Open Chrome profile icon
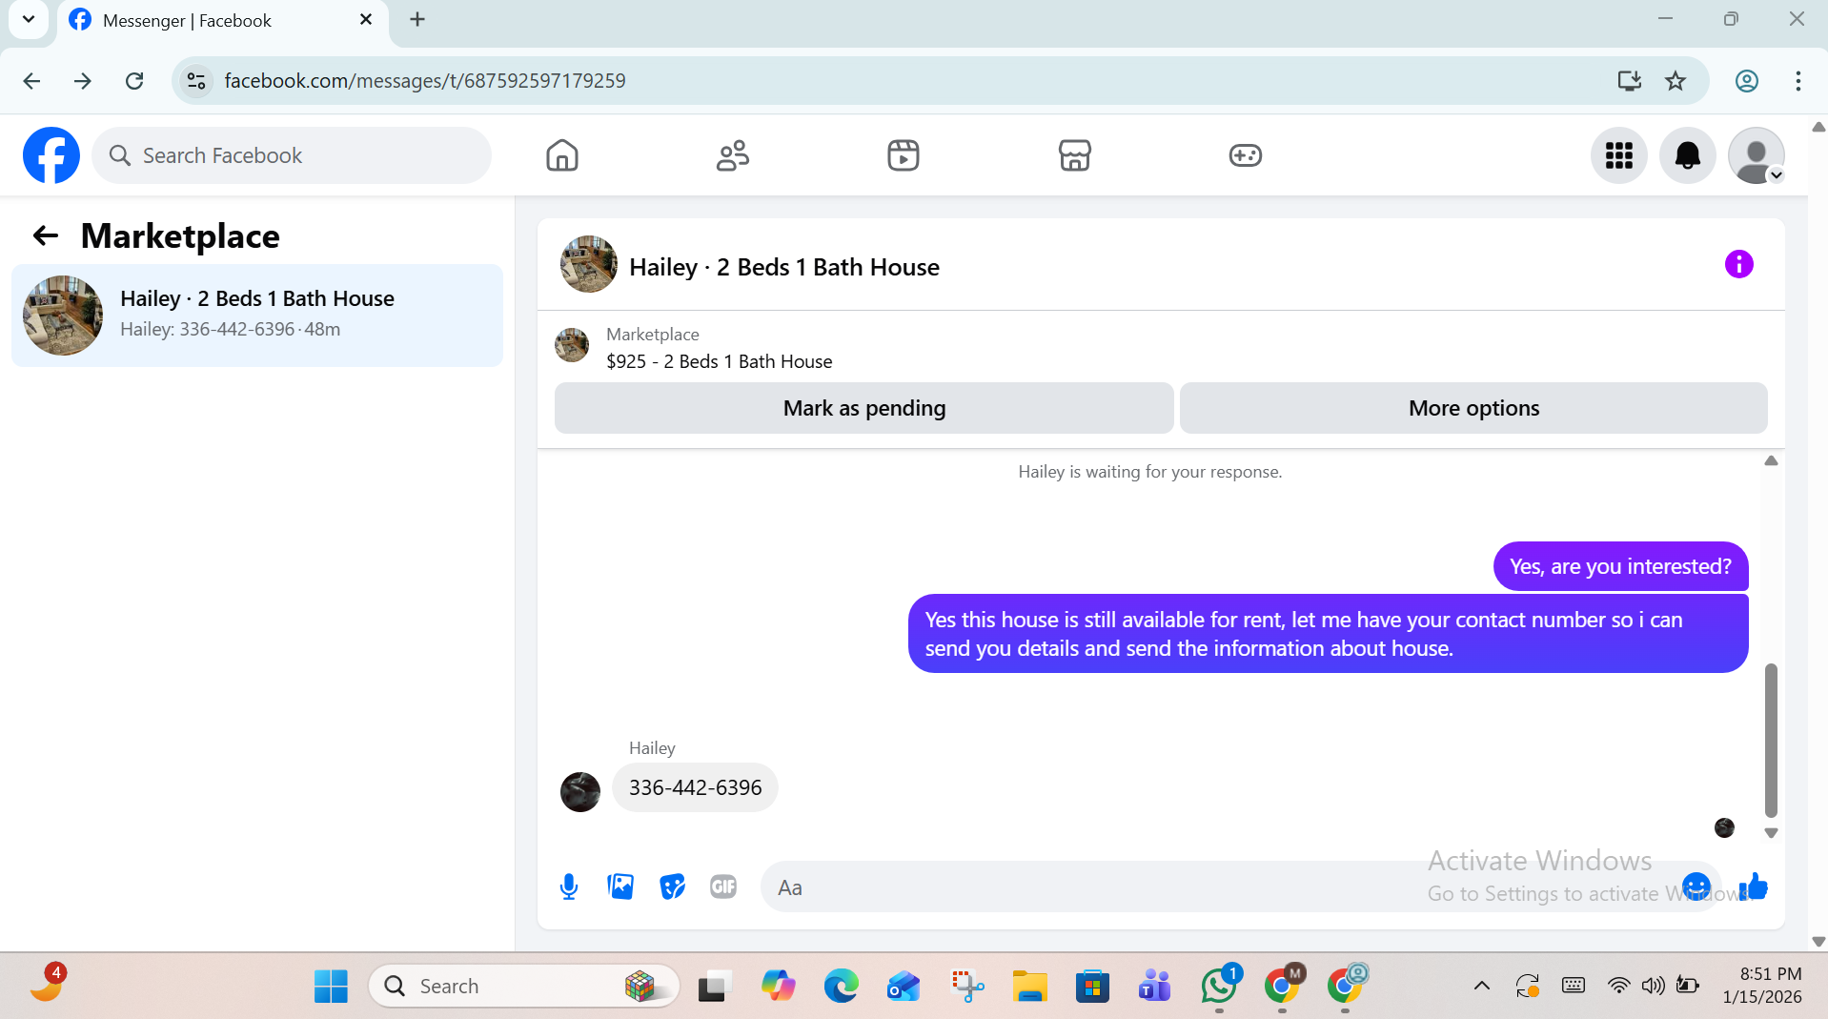This screenshot has height=1019, width=1828. [1746, 81]
